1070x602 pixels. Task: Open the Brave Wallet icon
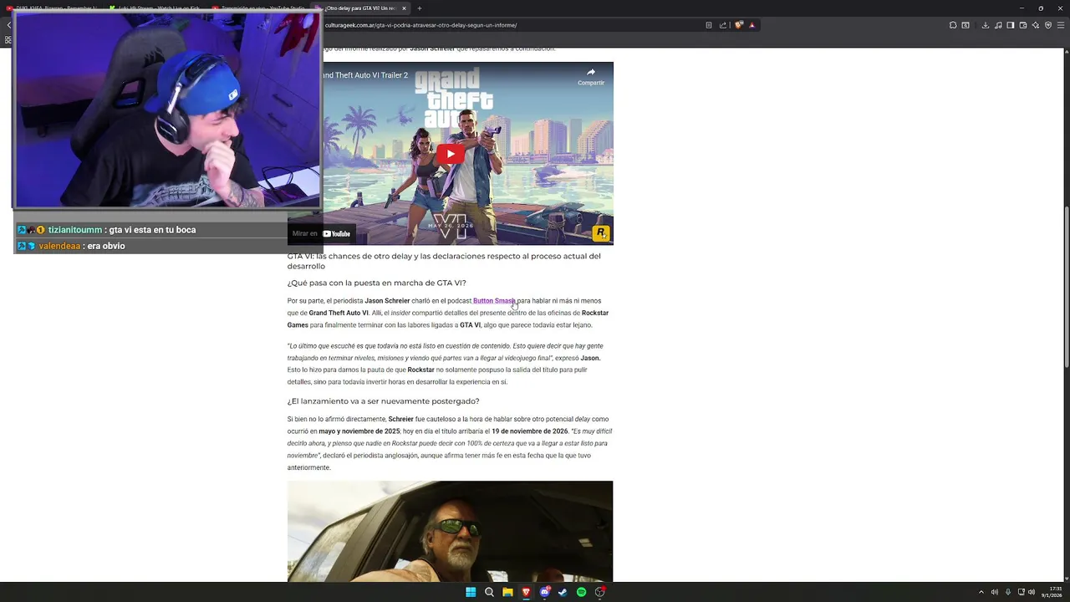[1023, 25]
